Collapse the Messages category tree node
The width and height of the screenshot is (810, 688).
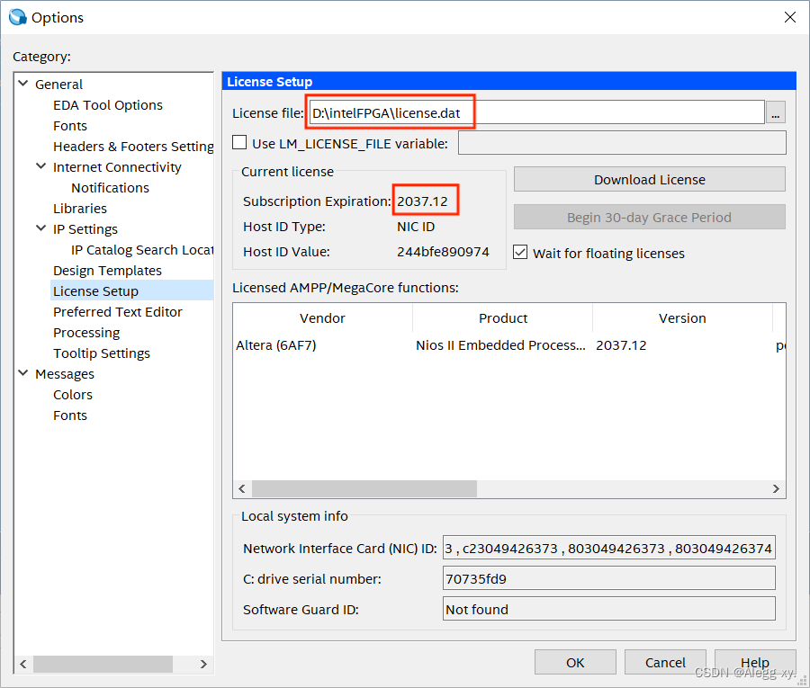click(23, 372)
